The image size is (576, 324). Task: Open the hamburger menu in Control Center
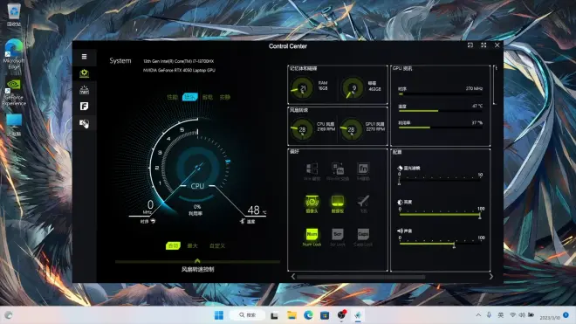(84, 57)
